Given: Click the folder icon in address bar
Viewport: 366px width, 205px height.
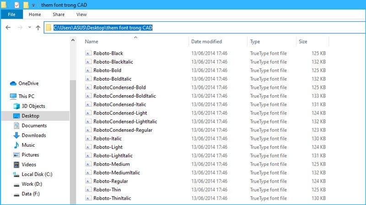Looking at the screenshot, I should [48, 28].
